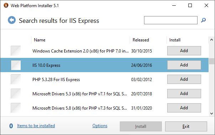
Task: Add Windows Cache Extension 2.0 for PHP 7.0
Action: (x=184, y=51)
